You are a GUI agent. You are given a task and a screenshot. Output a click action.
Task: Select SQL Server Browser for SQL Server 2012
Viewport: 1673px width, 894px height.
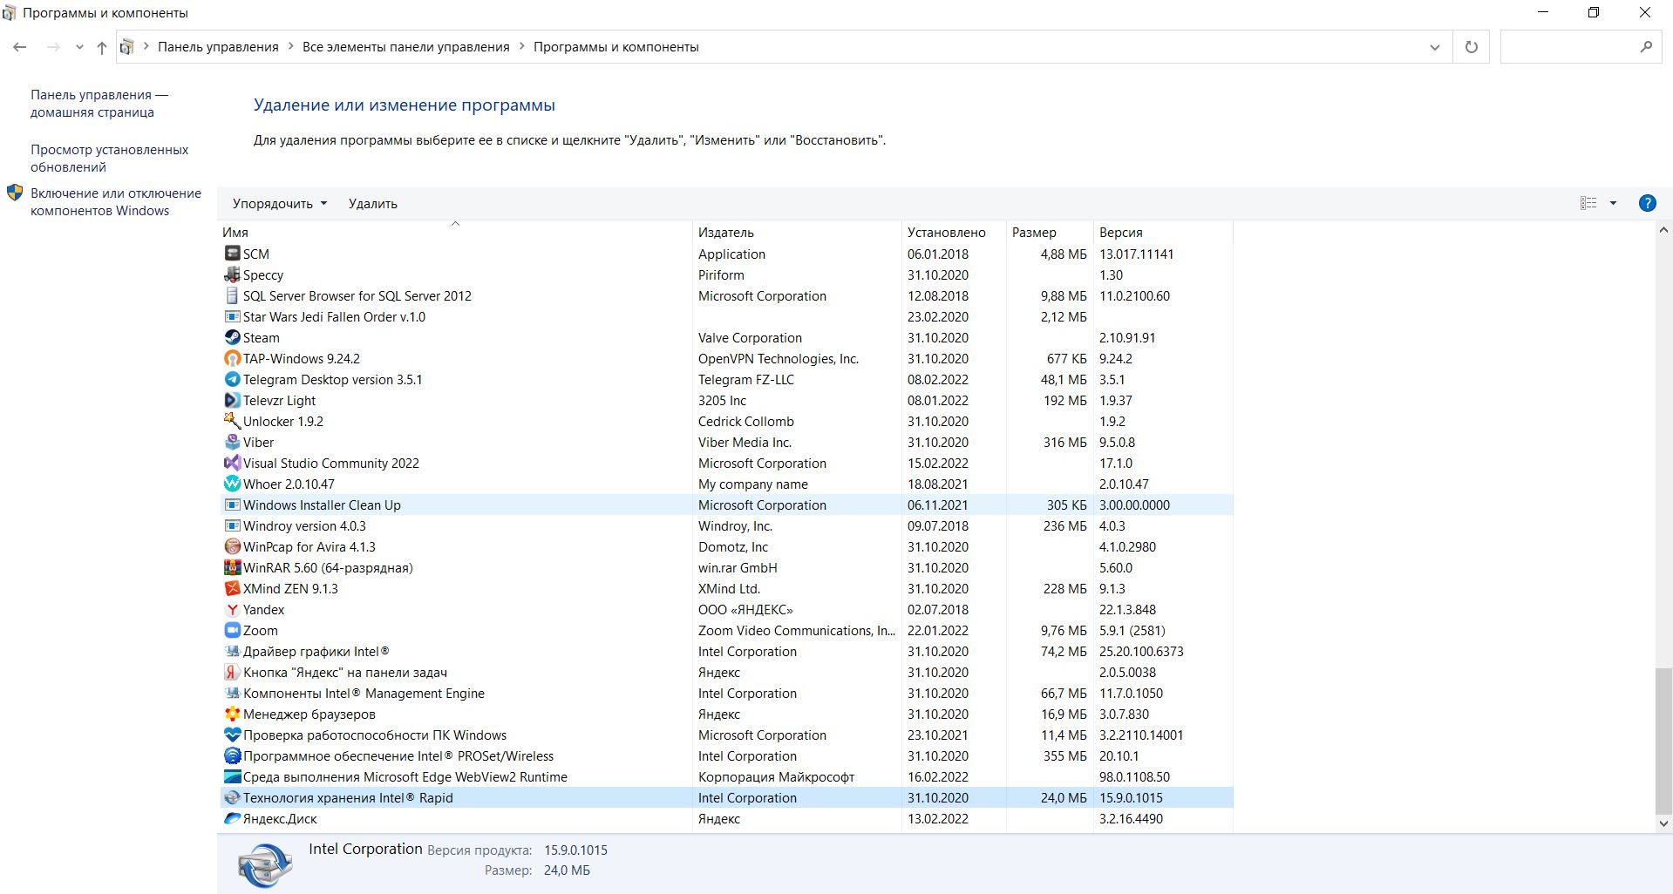726,295
